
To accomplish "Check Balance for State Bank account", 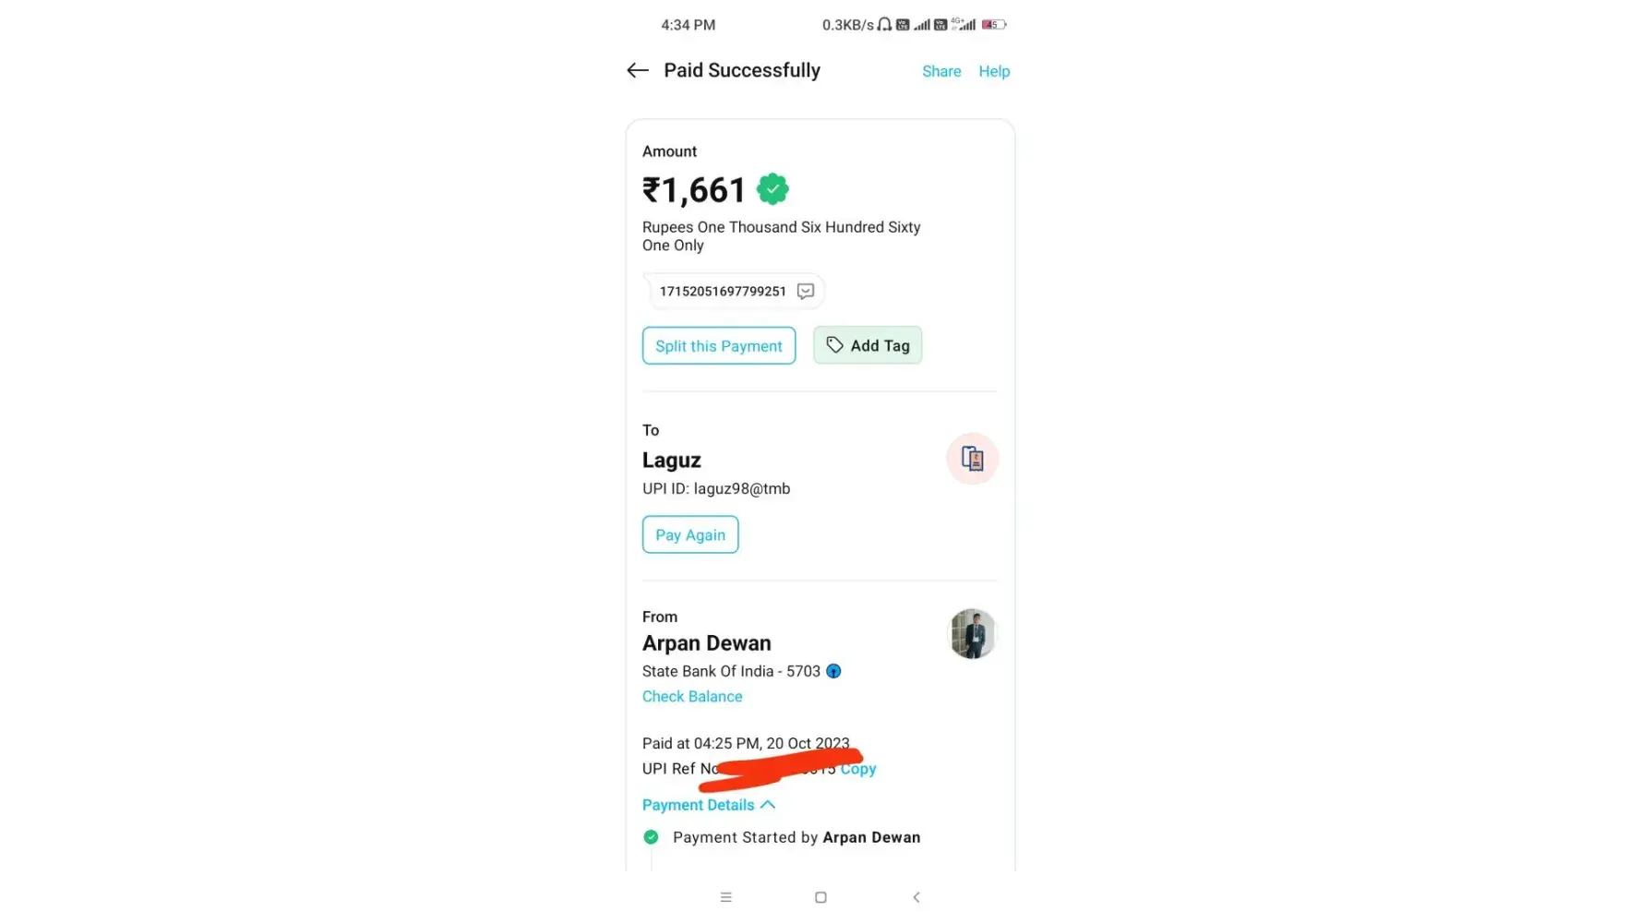I will pos(692,697).
